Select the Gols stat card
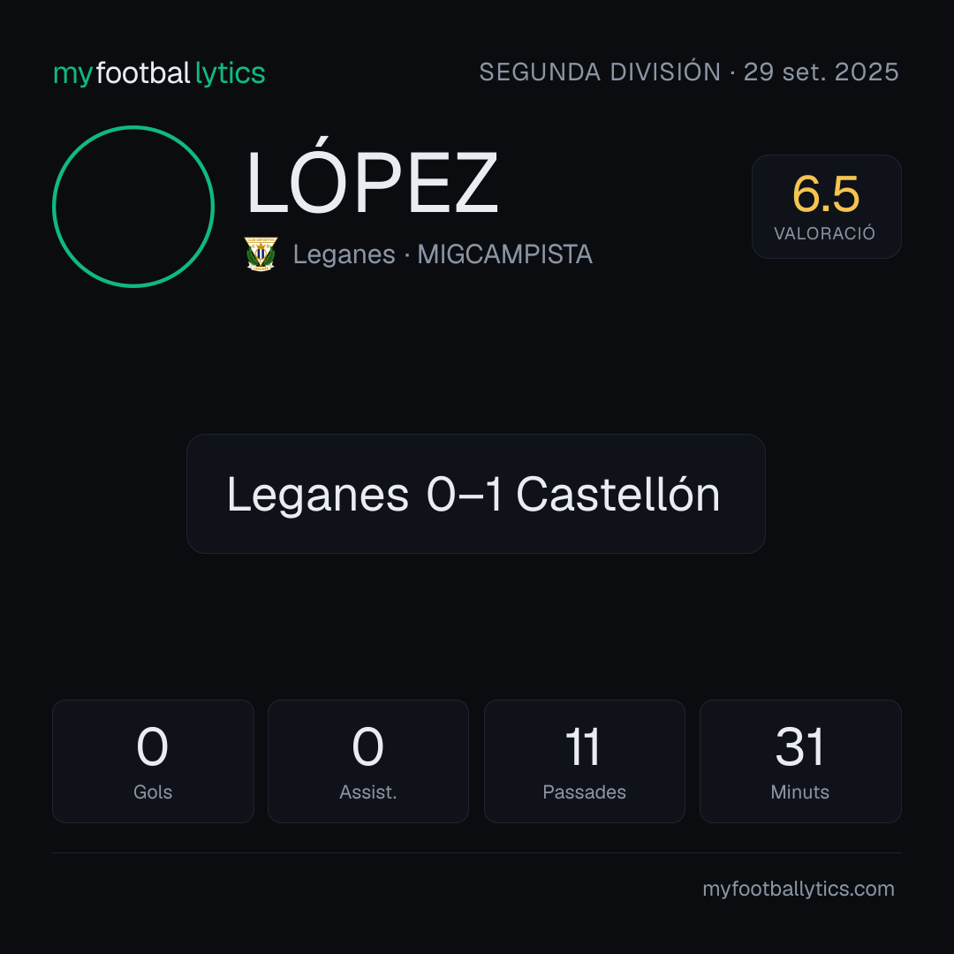 tap(153, 761)
